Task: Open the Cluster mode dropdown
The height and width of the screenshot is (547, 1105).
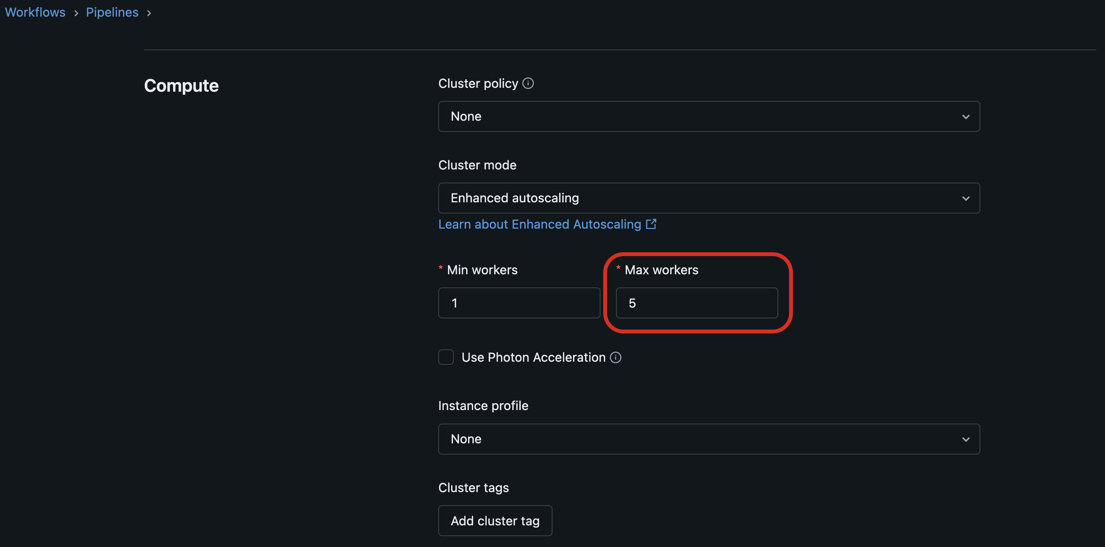Action: pyautogui.click(x=709, y=198)
